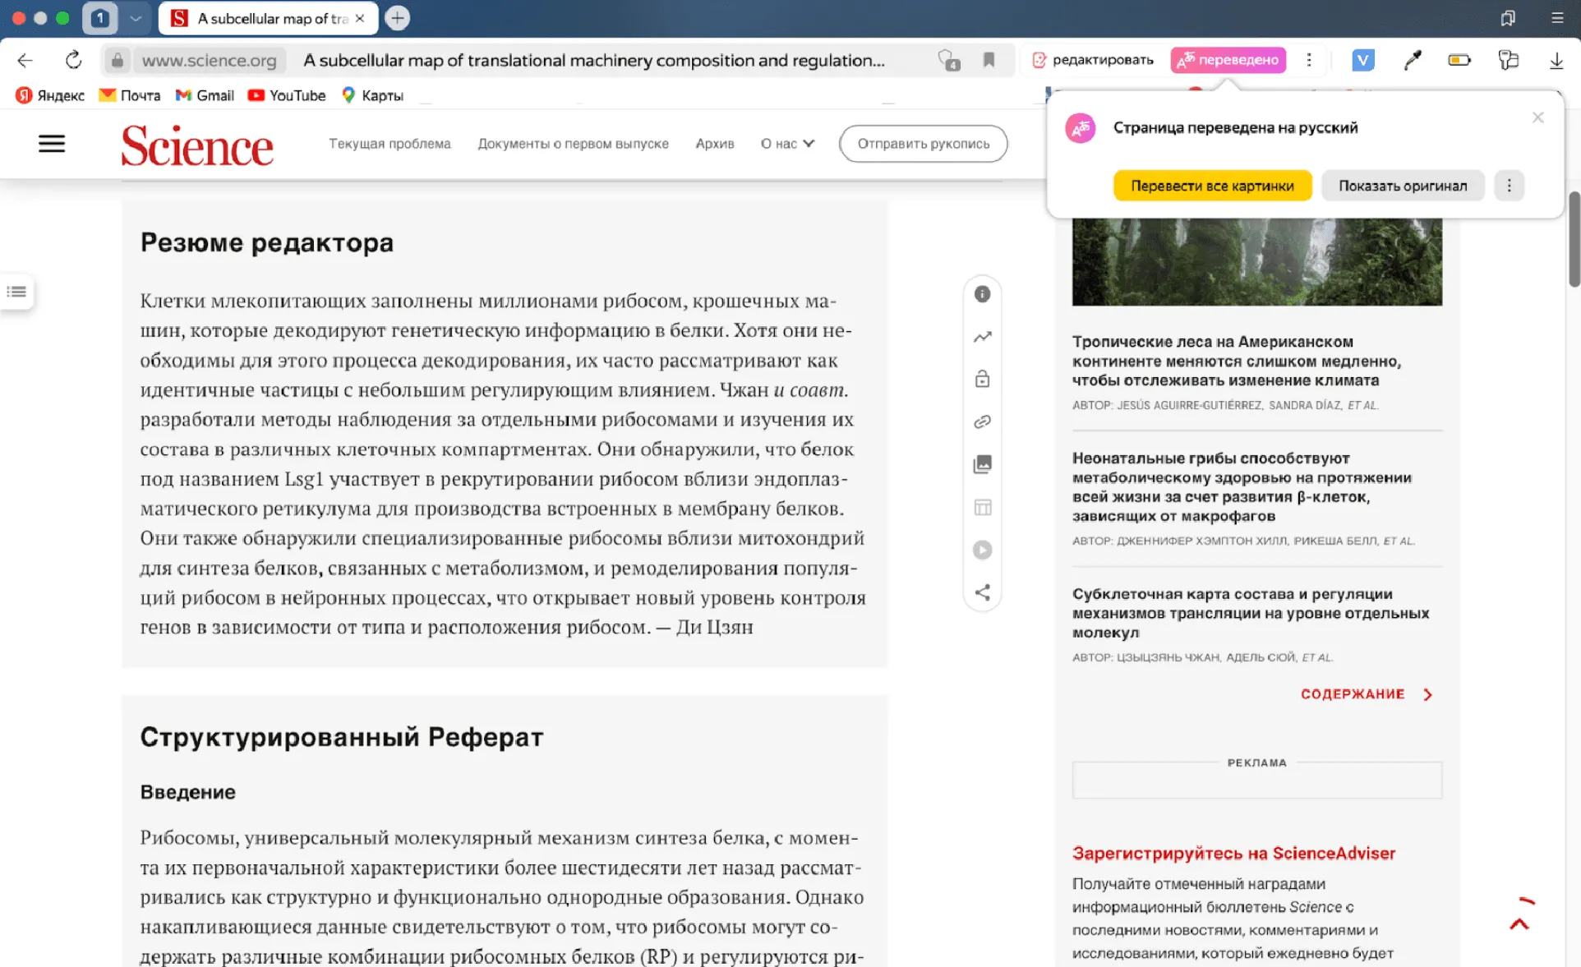Image resolution: width=1581 pixels, height=967 pixels.
Task: Open the tab group dropdown arrow
Action: click(x=136, y=18)
